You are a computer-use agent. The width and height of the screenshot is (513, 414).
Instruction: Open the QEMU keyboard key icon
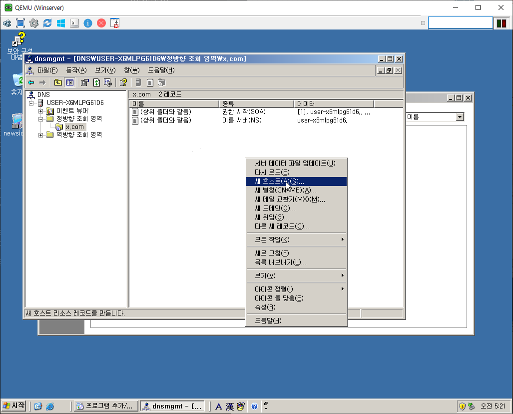[x=74, y=23]
